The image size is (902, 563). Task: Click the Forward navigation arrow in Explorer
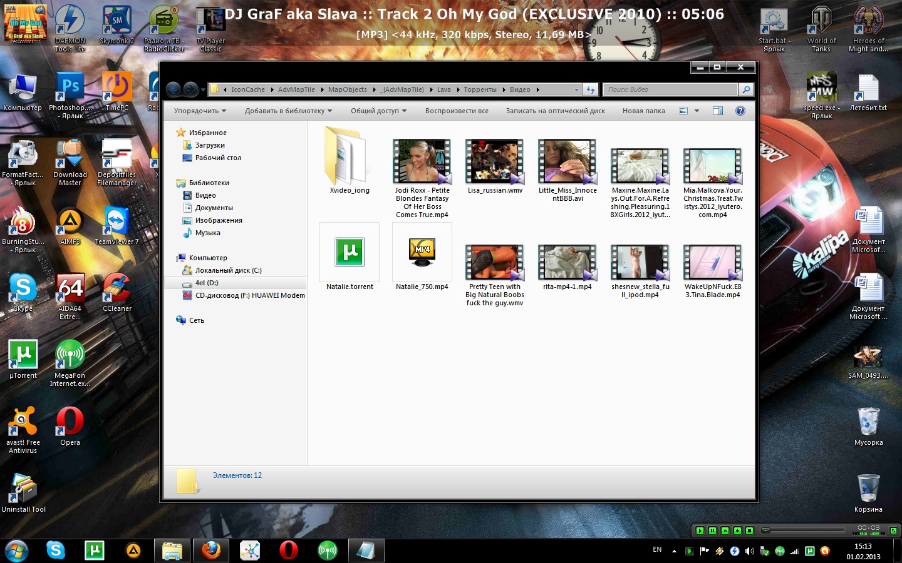(190, 89)
